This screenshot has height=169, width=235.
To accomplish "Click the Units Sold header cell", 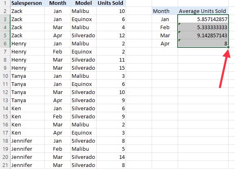I will click(x=111, y=3).
